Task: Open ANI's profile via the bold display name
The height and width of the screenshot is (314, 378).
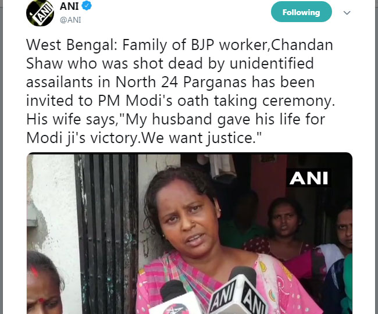Action: 69,6
